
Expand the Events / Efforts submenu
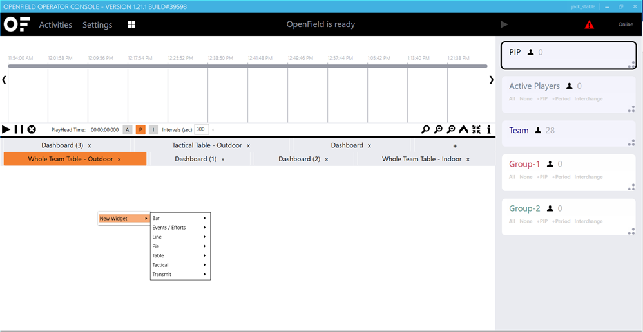point(180,228)
